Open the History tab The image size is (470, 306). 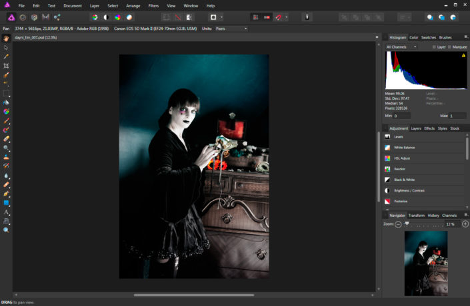(433, 216)
